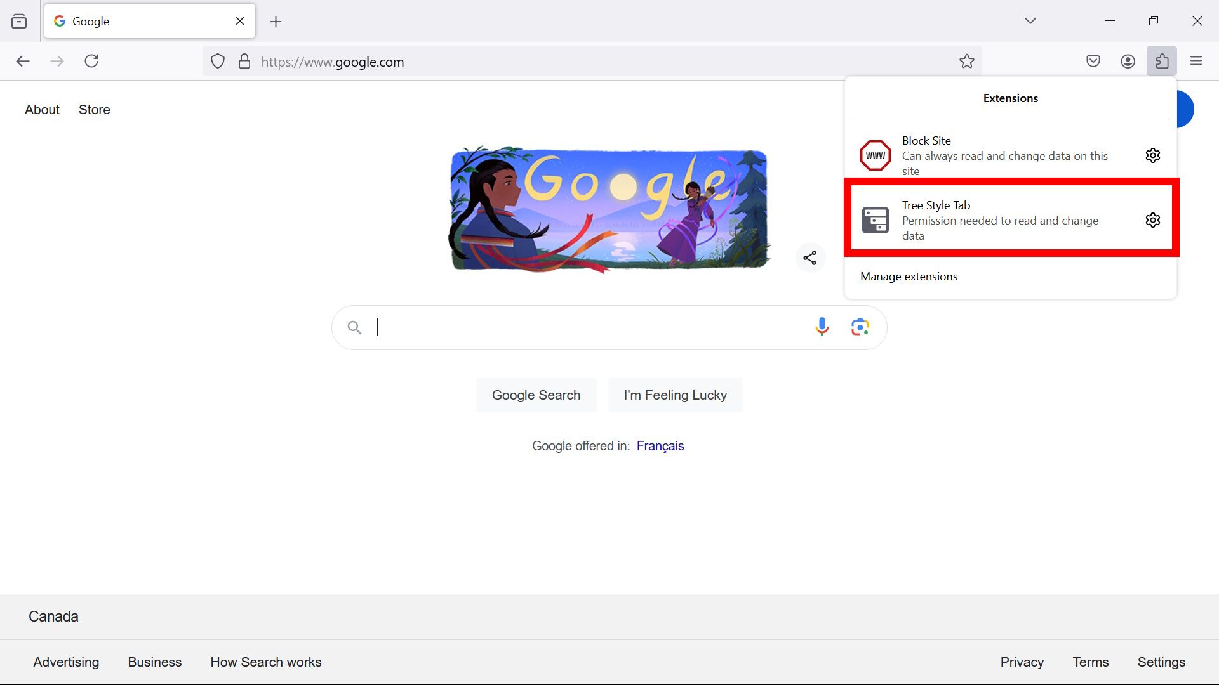Viewport: 1219px width, 685px height.
Task: Save page to Pocket
Action: (1093, 61)
